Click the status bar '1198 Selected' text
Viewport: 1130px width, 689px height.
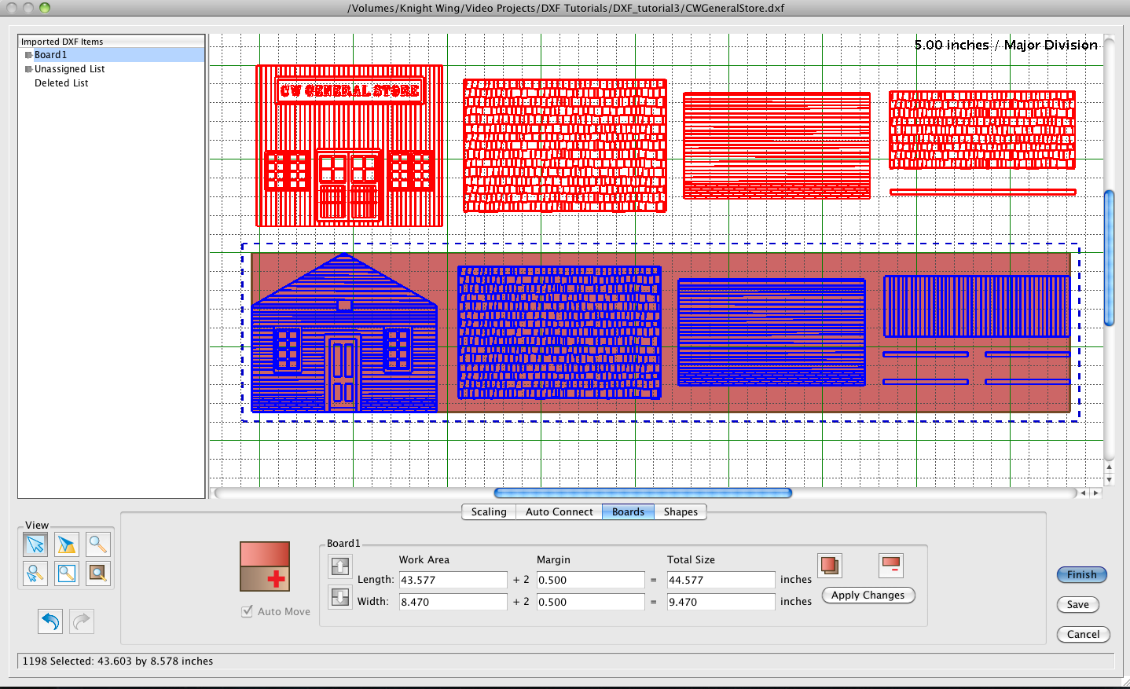point(118,661)
